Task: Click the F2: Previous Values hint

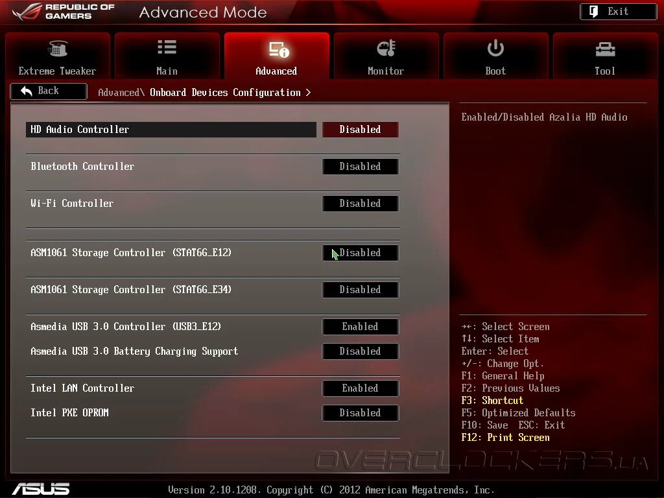Action: click(511, 388)
